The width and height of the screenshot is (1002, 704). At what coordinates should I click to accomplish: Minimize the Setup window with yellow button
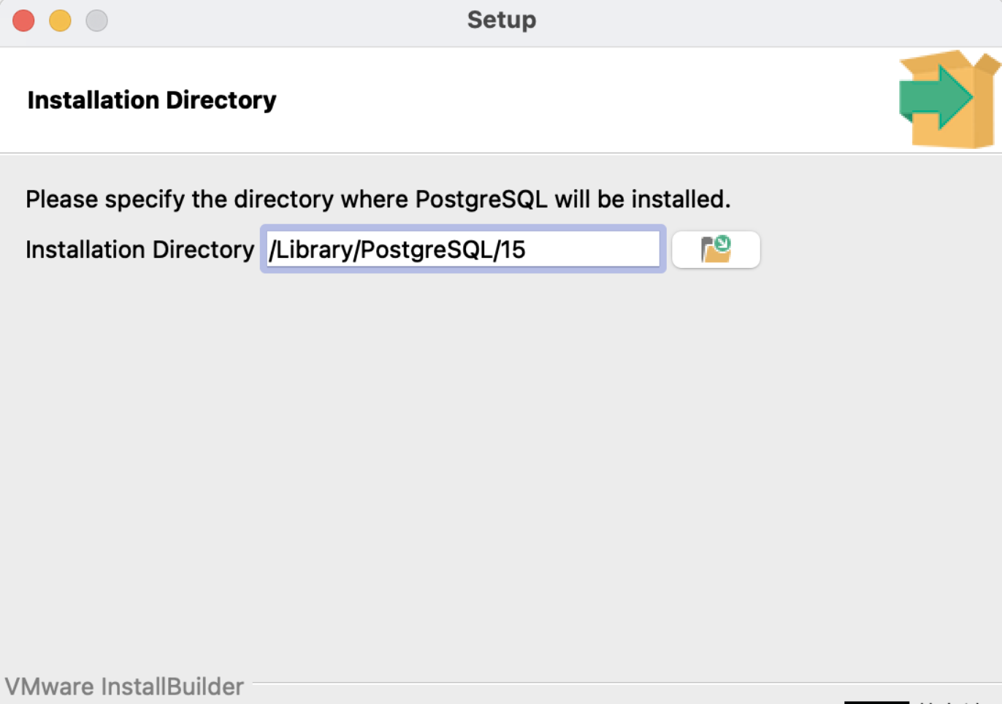click(60, 20)
